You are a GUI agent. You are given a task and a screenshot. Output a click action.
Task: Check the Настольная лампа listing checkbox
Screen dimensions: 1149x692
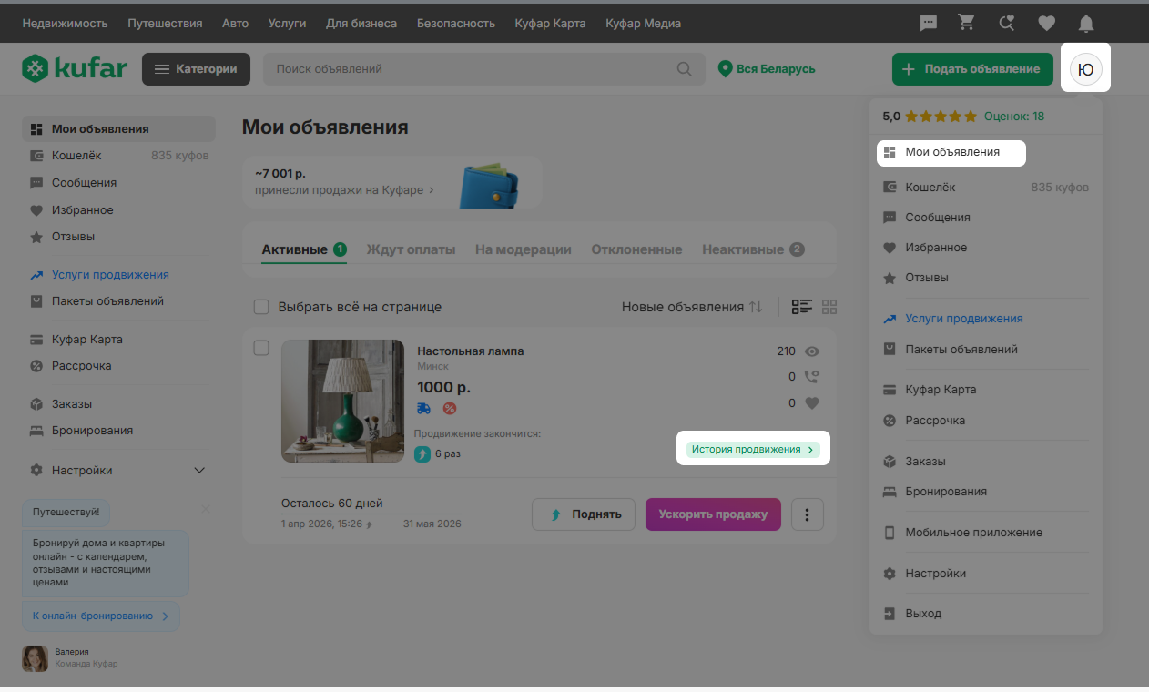pyautogui.click(x=261, y=348)
